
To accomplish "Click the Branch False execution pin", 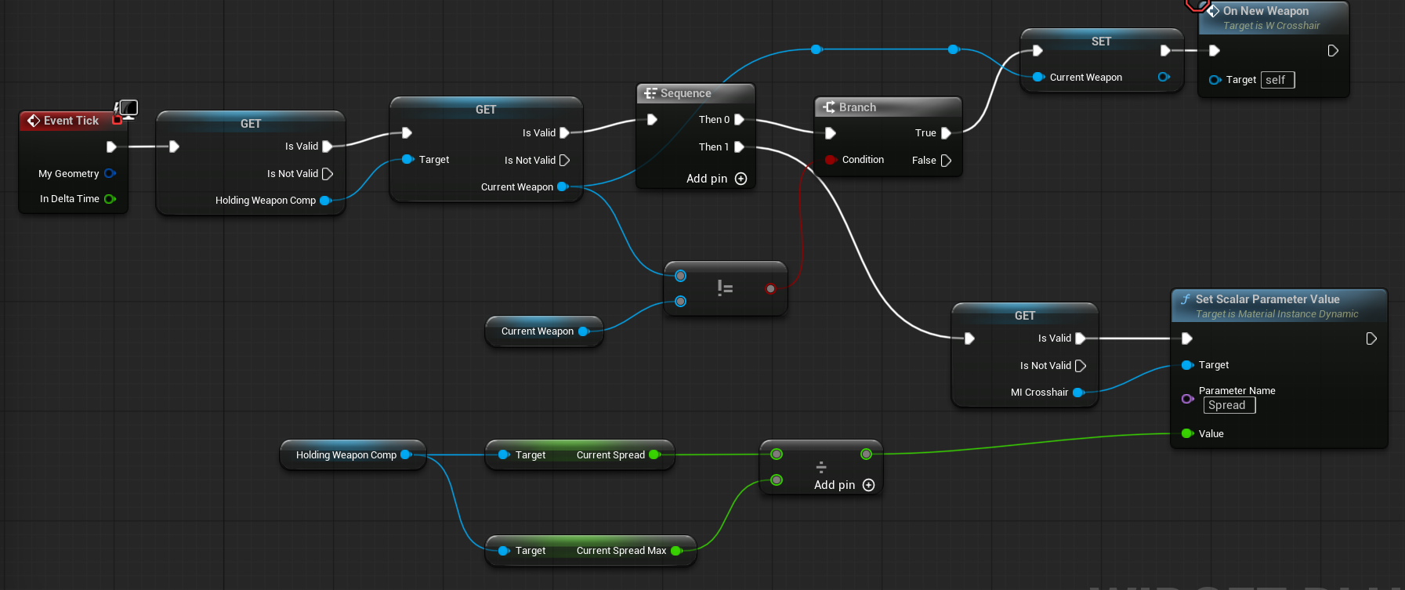I will pyautogui.click(x=946, y=161).
